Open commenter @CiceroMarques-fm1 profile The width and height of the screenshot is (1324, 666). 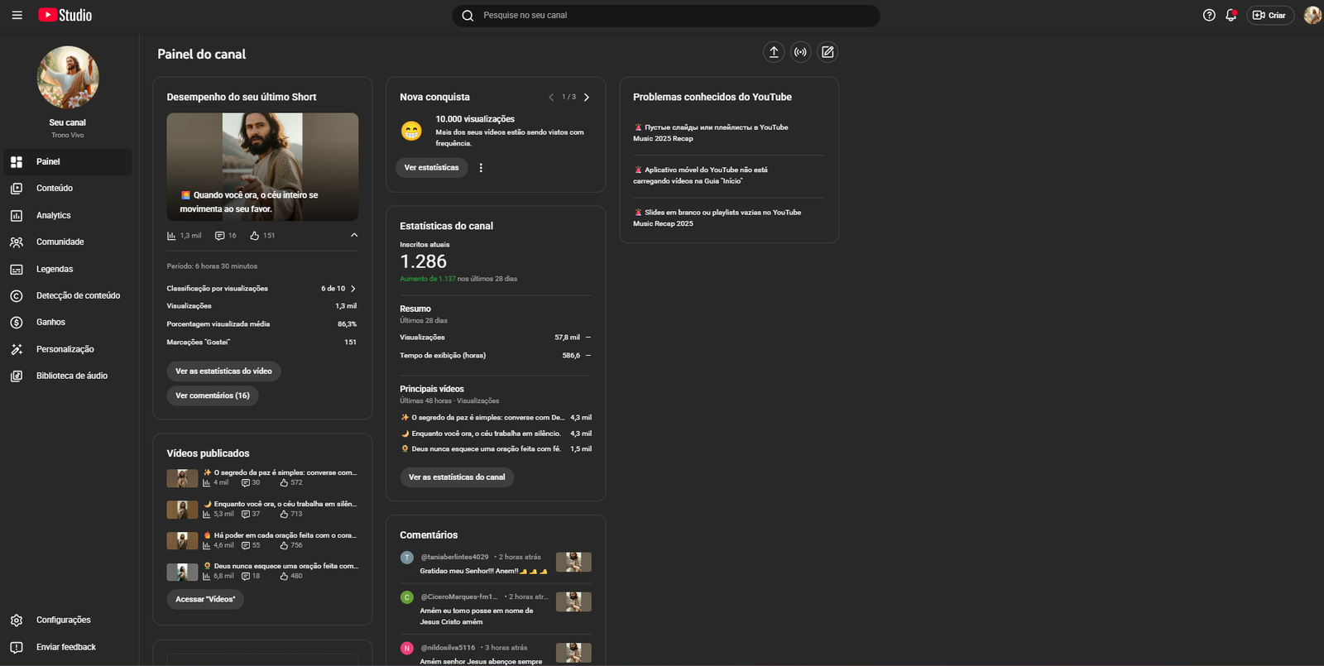[x=459, y=597]
